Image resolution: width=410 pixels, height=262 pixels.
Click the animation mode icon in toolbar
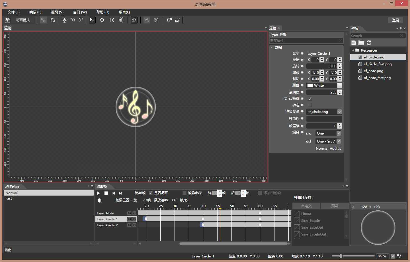pyautogui.click(x=8, y=20)
